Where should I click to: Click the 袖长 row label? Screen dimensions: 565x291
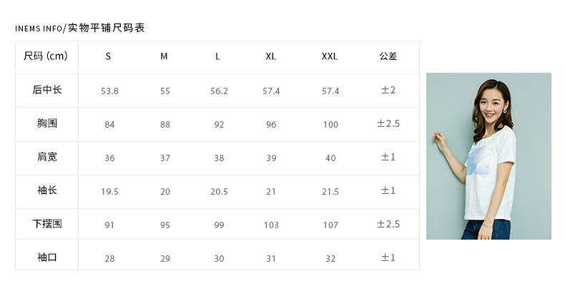[47, 190]
